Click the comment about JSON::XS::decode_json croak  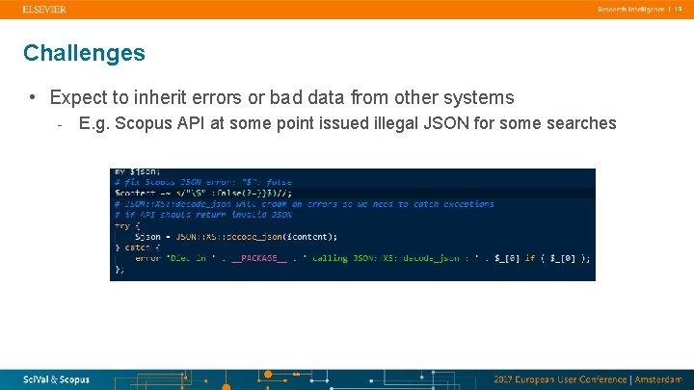(x=304, y=204)
